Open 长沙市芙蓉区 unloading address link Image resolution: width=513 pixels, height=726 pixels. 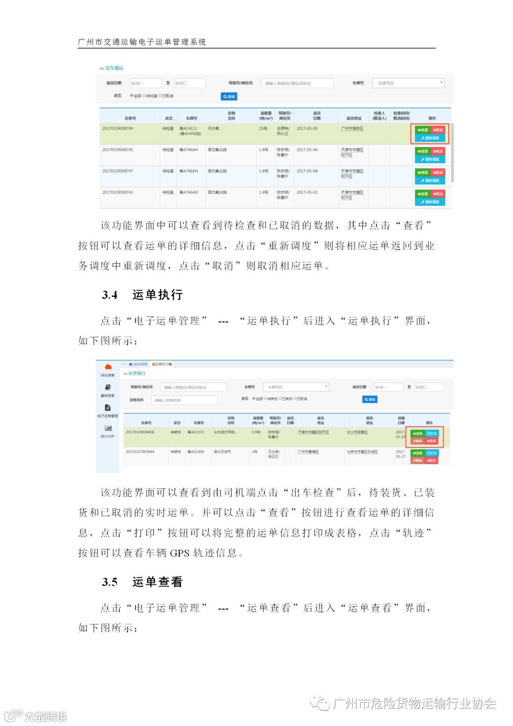[x=357, y=432]
